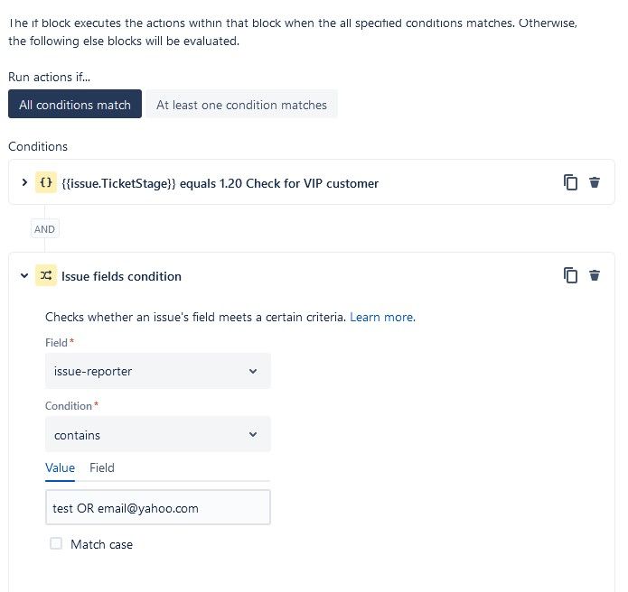Collapse the Issue fields condition section
This screenshot has width=628, height=592.
[24, 276]
